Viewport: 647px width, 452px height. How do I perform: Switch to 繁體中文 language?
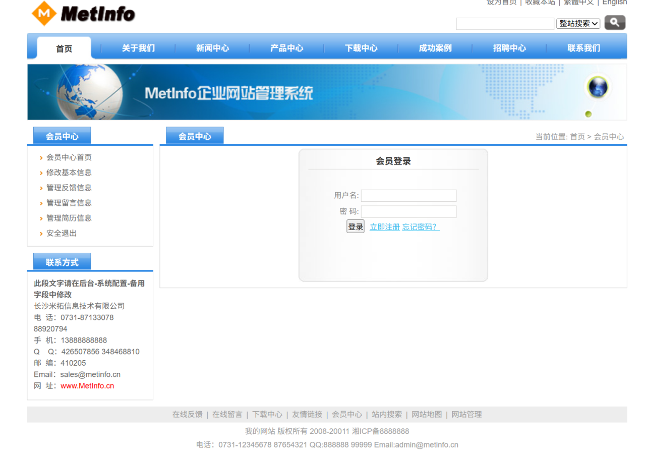(578, 3)
